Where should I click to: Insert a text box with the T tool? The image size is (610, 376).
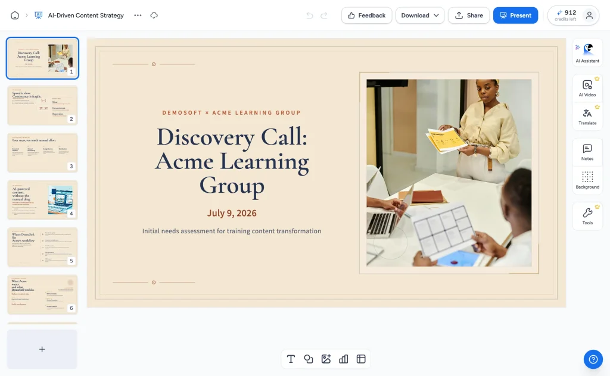[291, 359]
